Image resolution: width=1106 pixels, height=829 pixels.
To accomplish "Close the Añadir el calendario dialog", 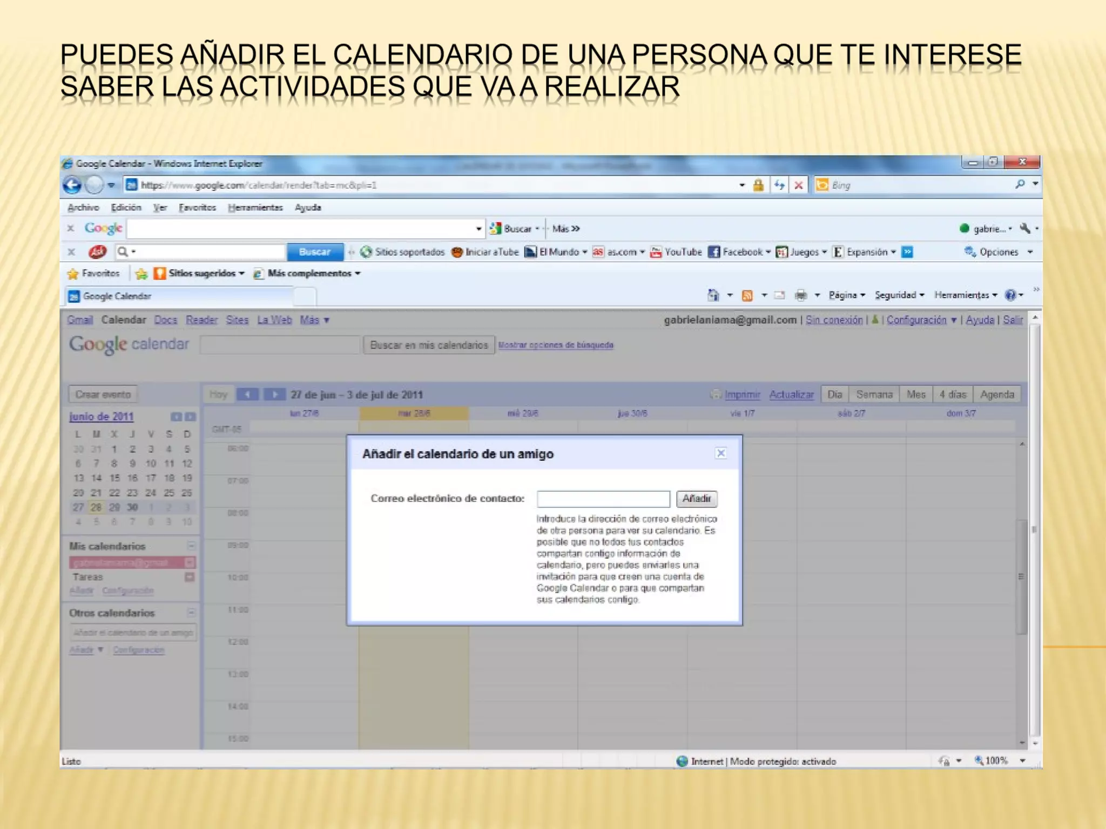I will [x=720, y=453].
